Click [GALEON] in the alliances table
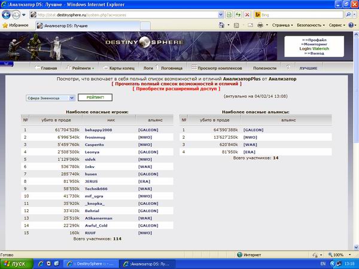 click(x=253, y=130)
